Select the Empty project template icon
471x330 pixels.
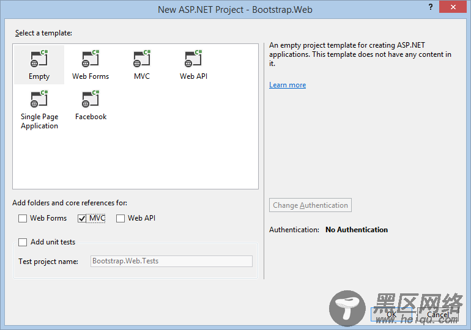tap(39, 59)
